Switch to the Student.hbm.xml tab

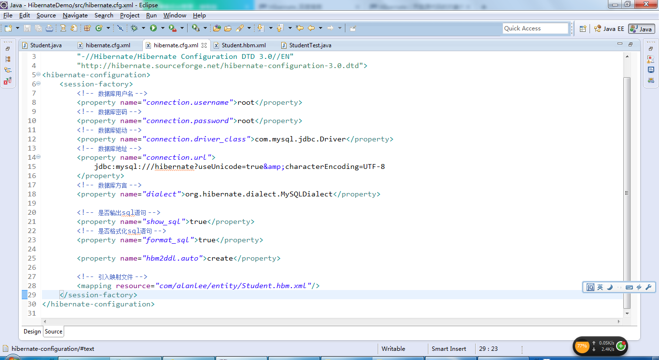(x=244, y=45)
